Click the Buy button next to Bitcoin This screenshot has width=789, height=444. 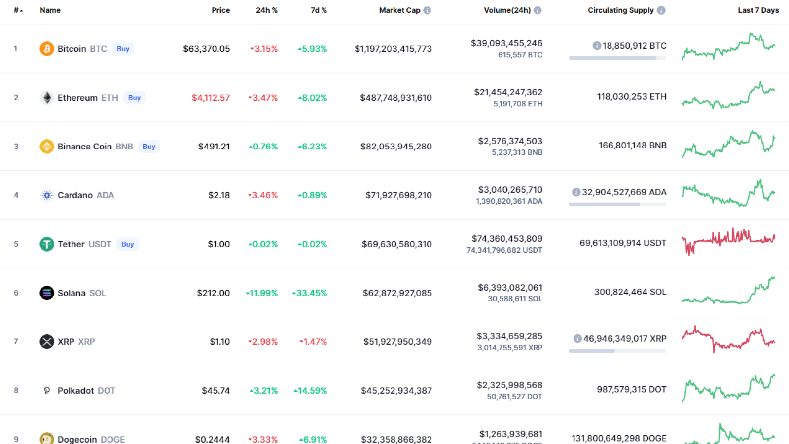[123, 49]
